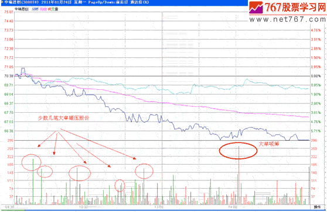
Task: Click the date 2011年01月24日 in title bar
Action: click(56, 2)
